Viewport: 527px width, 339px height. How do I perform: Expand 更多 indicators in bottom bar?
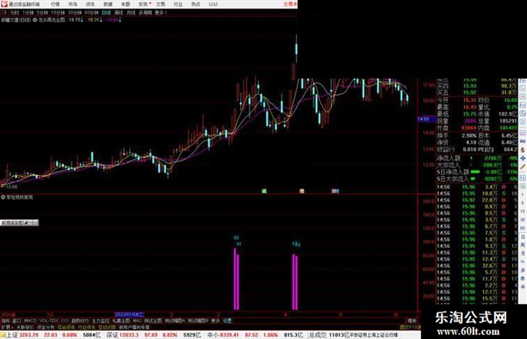coord(215,321)
